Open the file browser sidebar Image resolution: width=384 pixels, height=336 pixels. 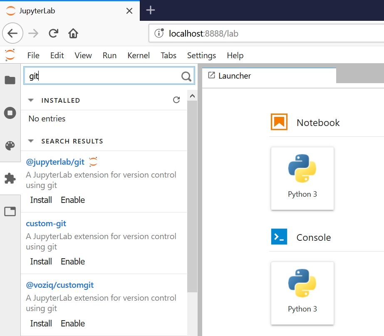click(10, 79)
